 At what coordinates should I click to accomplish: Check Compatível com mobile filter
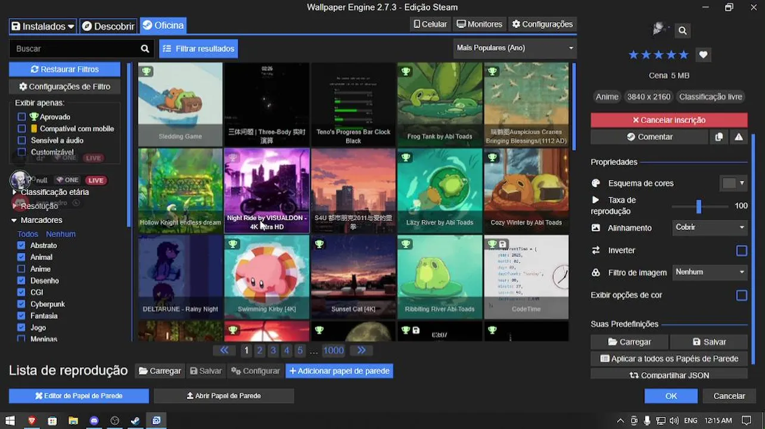[x=22, y=129]
